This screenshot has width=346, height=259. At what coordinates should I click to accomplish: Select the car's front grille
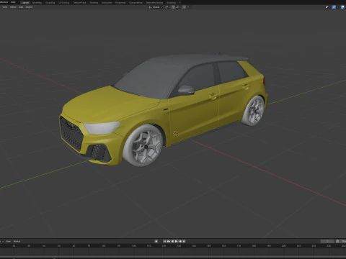point(71,134)
